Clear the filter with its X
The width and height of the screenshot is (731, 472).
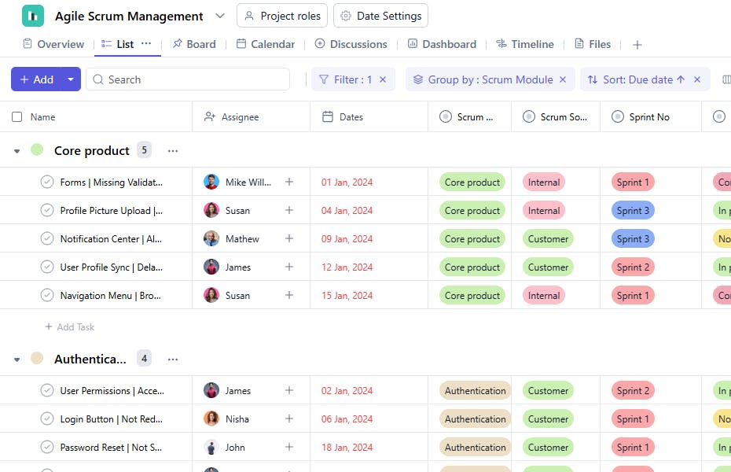pos(383,79)
